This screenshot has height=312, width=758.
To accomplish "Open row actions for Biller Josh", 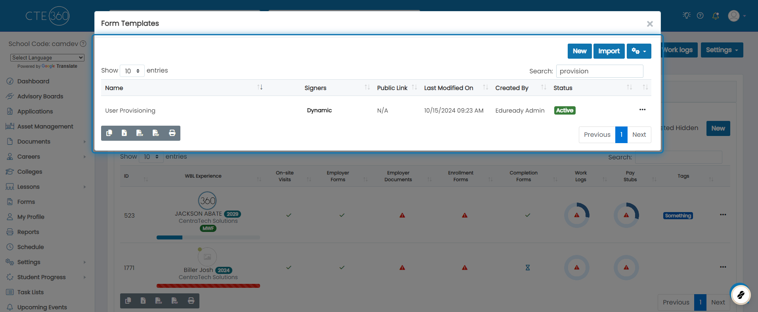I will tap(723, 267).
